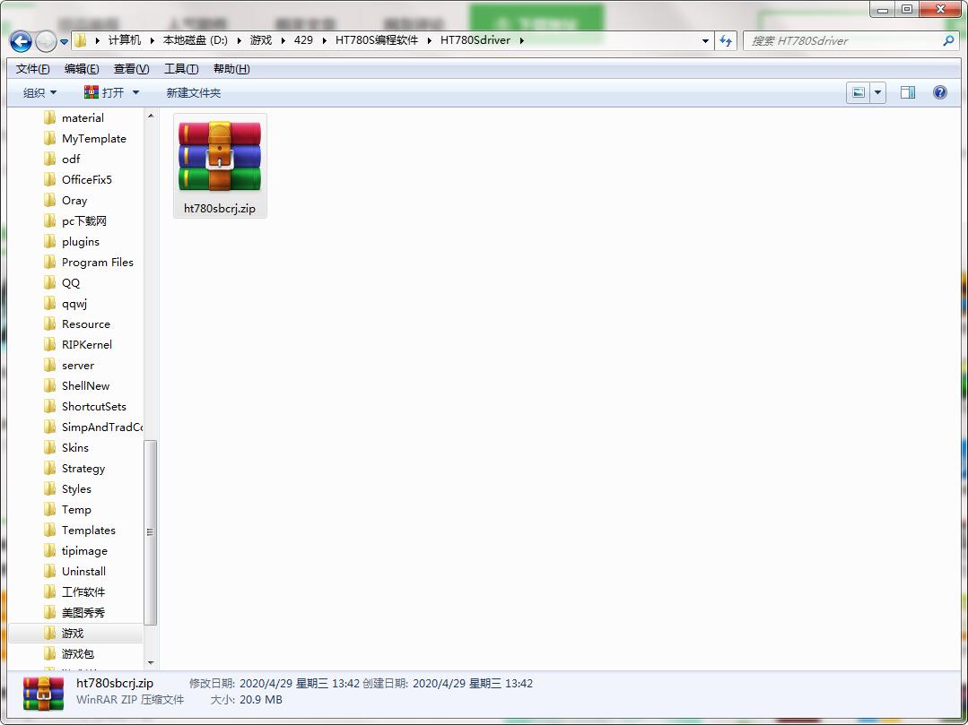Viewport: 968px width, 725px height.
Task: Click the ShellNew folder icon
Action: 50,386
